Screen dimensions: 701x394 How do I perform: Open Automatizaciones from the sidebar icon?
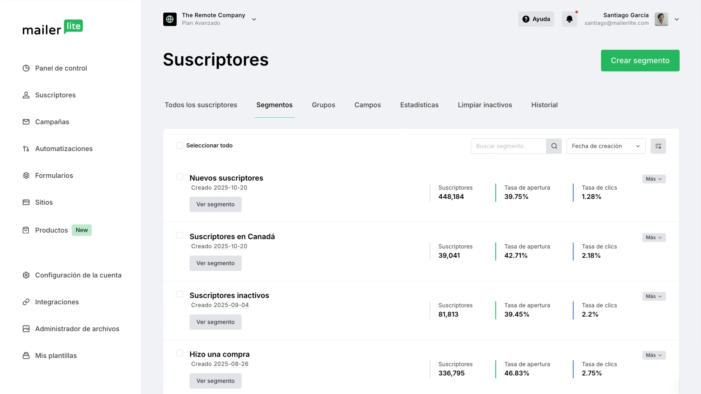point(26,149)
